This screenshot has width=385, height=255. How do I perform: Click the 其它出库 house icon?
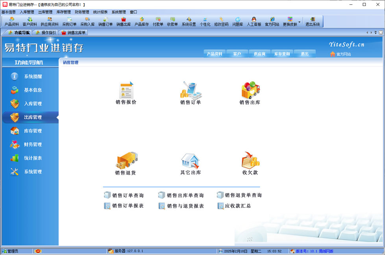191,161
